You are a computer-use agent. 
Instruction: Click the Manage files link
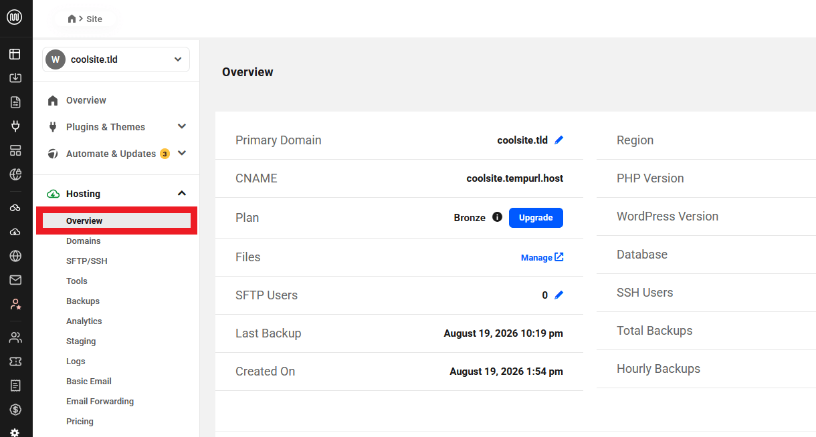click(x=542, y=257)
